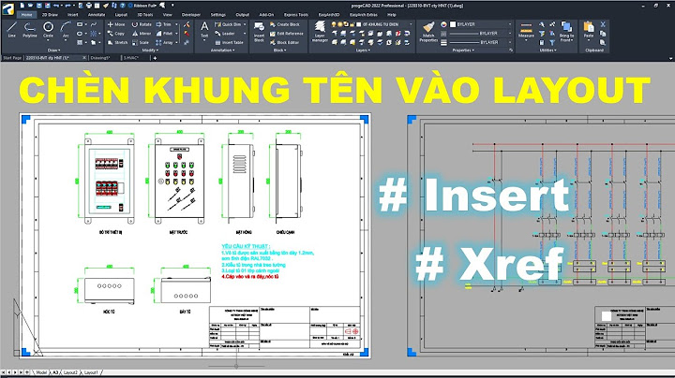Click Insert Table in Annotation panel

(229, 42)
